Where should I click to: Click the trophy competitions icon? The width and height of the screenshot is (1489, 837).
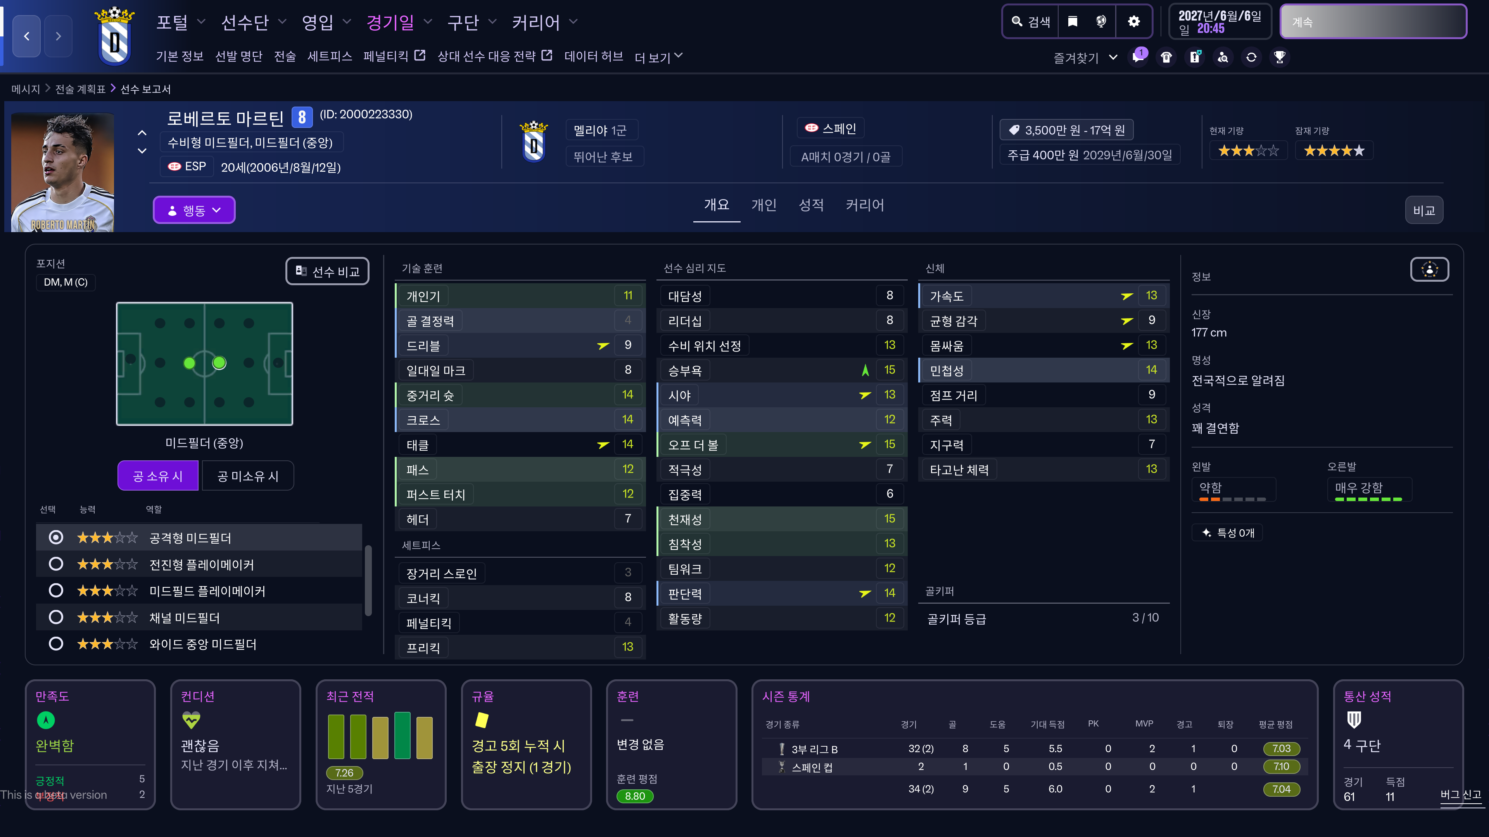coord(1280,57)
